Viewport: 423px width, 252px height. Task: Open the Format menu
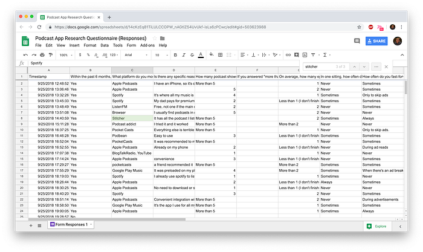(x=90, y=45)
